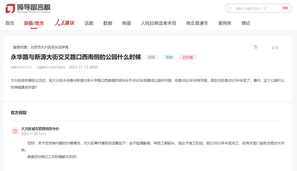
Task: Go to the 话题 topics tab
Action: pyautogui.click(x=89, y=23)
